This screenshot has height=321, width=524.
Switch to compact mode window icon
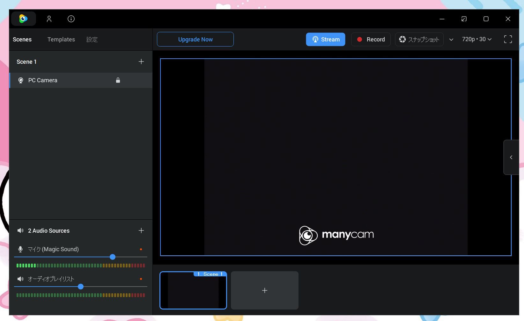click(464, 19)
